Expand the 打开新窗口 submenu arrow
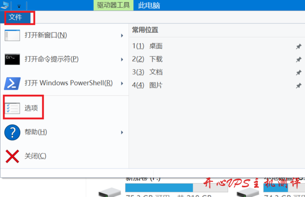 coord(122,36)
